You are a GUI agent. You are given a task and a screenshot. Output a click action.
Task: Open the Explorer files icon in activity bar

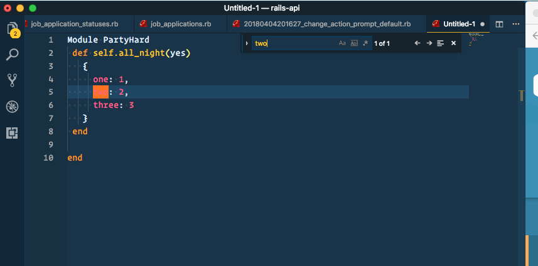[13, 28]
